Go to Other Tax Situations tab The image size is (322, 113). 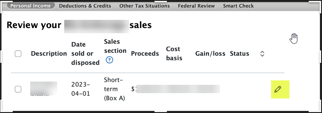pyautogui.click(x=144, y=6)
